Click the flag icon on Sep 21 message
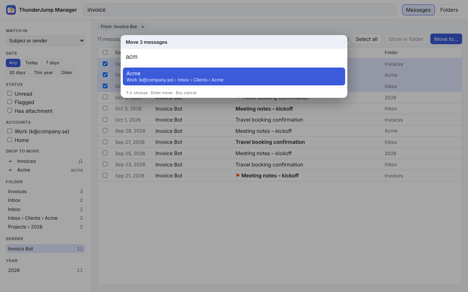The image size is (468, 292). (238, 176)
